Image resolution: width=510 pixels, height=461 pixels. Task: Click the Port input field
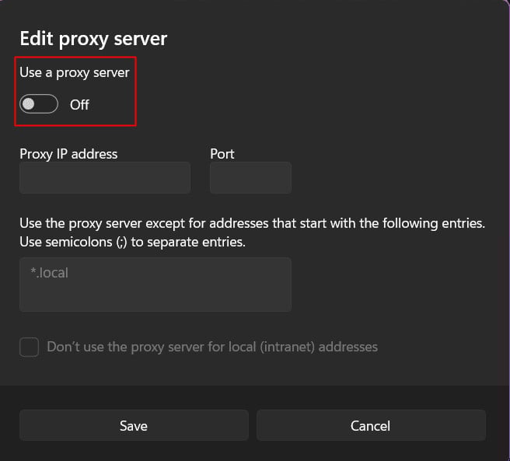[x=250, y=177]
